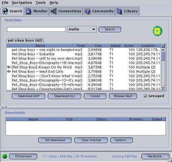Click the LimeWire lime logo
This screenshot has height=162, width=172.
pyautogui.click(x=157, y=31)
